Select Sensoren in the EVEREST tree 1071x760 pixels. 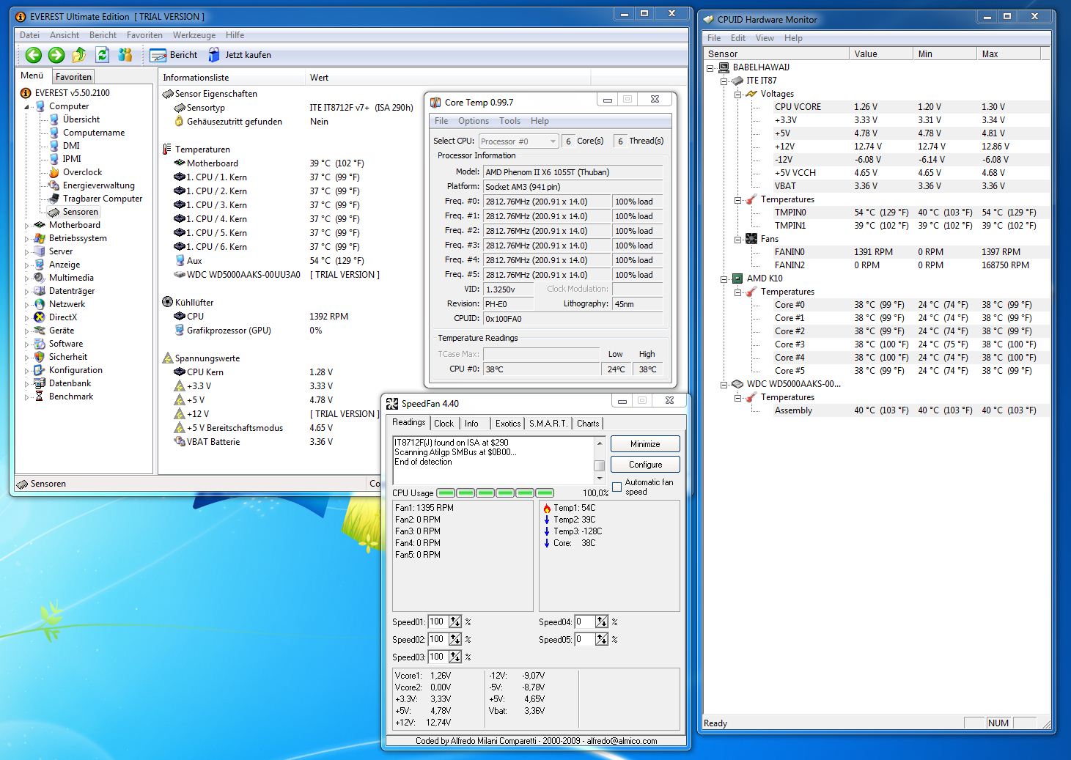[80, 212]
